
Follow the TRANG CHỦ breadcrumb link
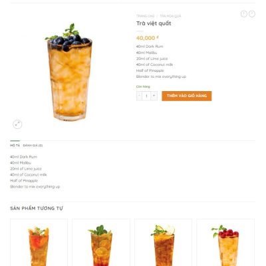146,16
